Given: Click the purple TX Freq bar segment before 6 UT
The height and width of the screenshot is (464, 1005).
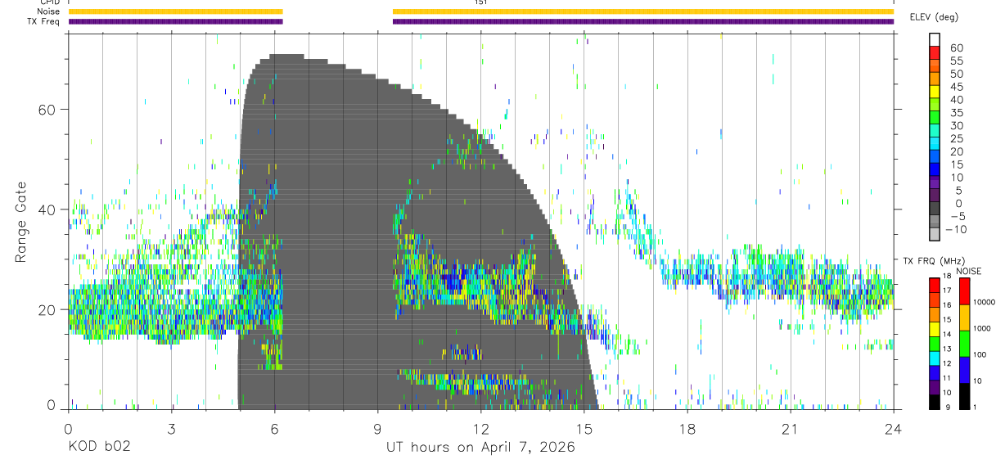Looking at the screenshot, I should (x=175, y=21).
